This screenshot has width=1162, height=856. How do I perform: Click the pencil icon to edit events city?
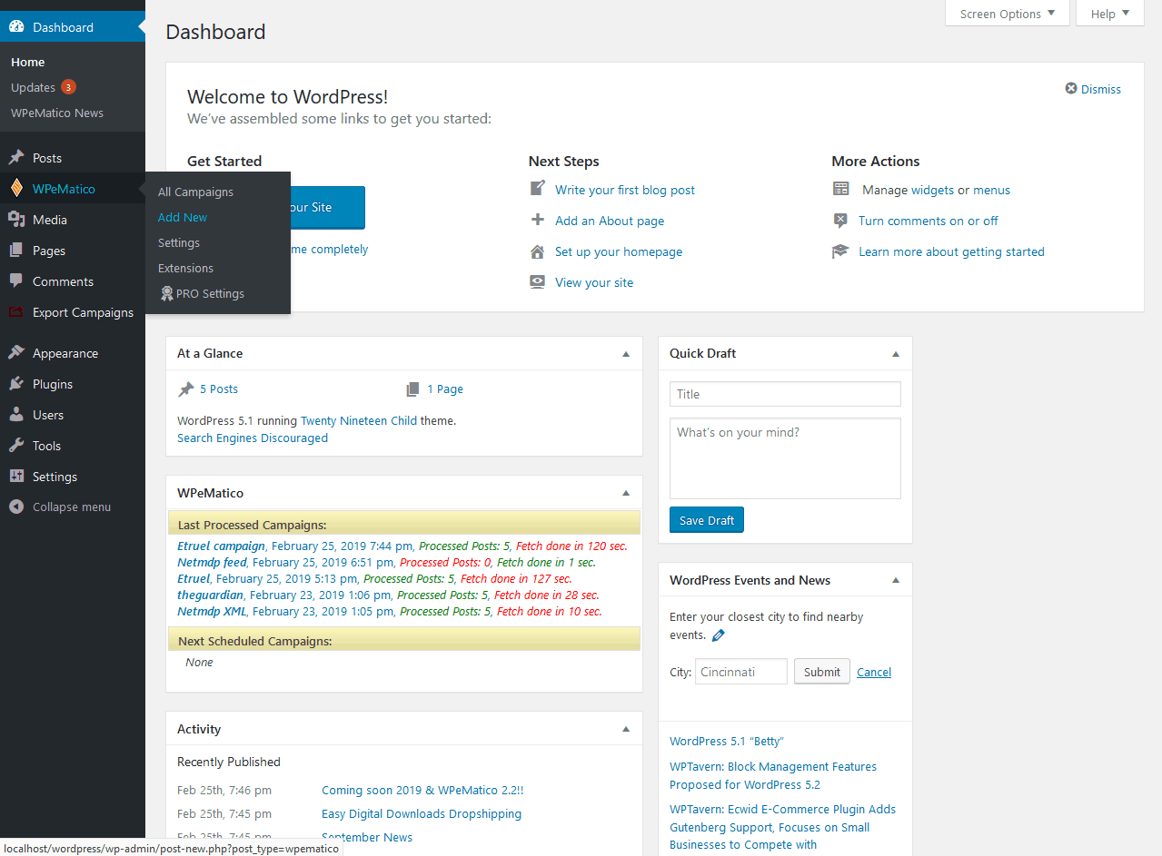718,635
